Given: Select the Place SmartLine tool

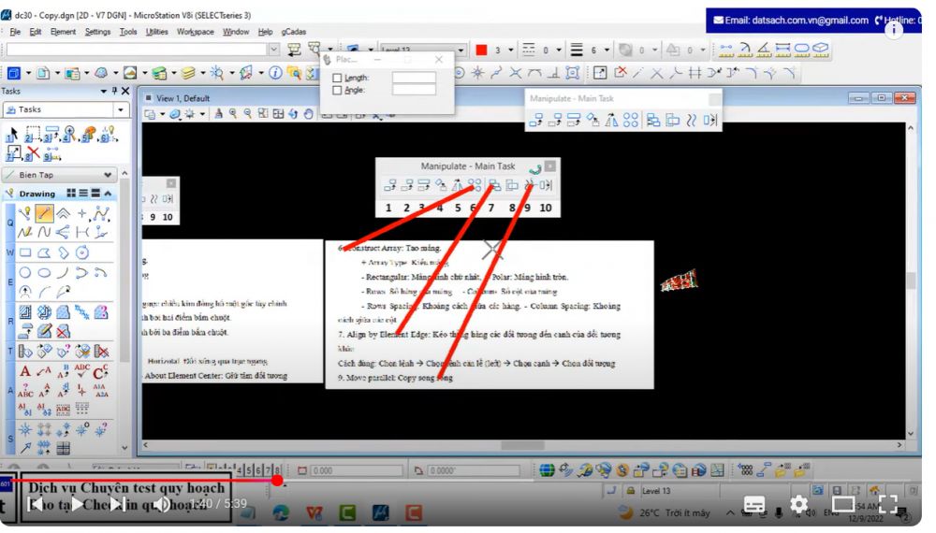Looking at the screenshot, I should tap(43, 214).
